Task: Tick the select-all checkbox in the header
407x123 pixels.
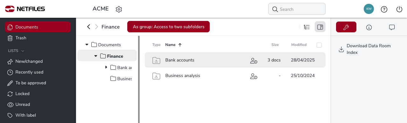Action: (x=319, y=45)
